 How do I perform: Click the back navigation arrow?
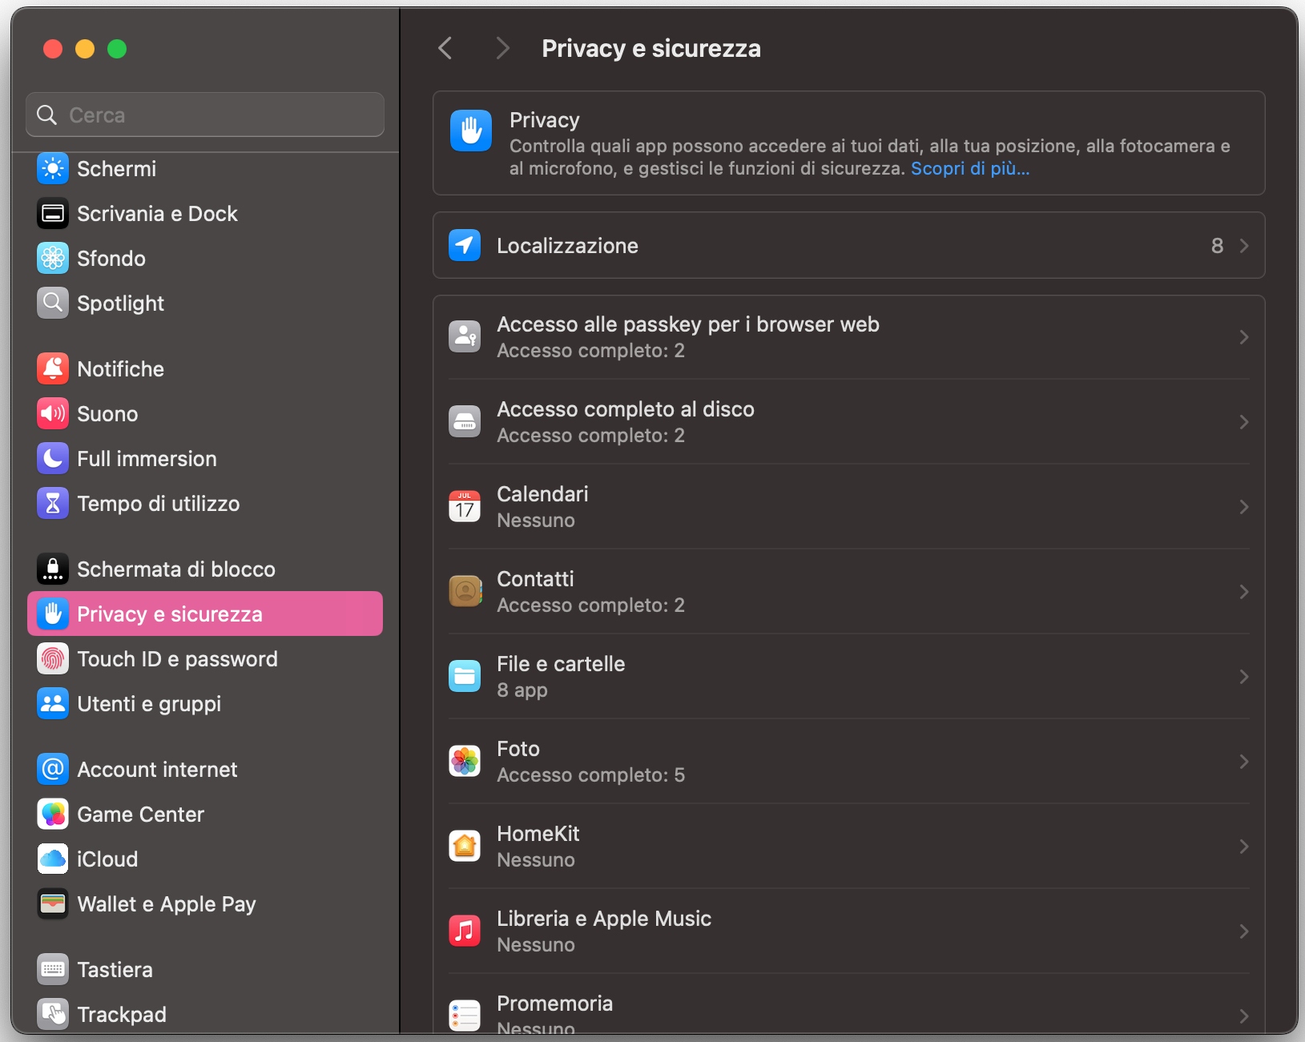pyautogui.click(x=445, y=48)
